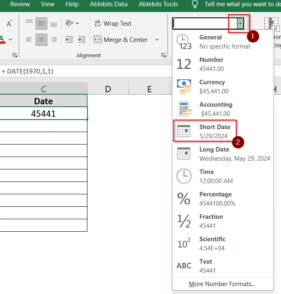Align text to the left
281x294 pixels.
click(29, 39)
